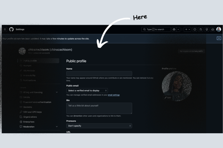Open the user avatar menu
This screenshot has height=148, width=223.
(219, 29)
